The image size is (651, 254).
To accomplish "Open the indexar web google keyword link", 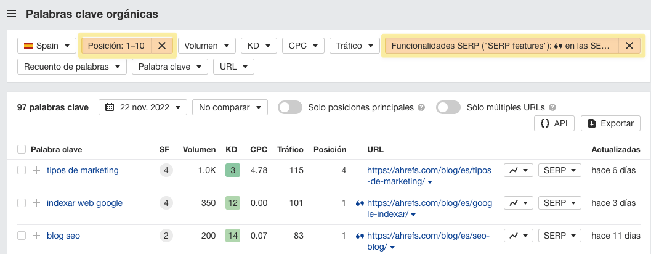I will pyautogui.click(x=85, y=203).
